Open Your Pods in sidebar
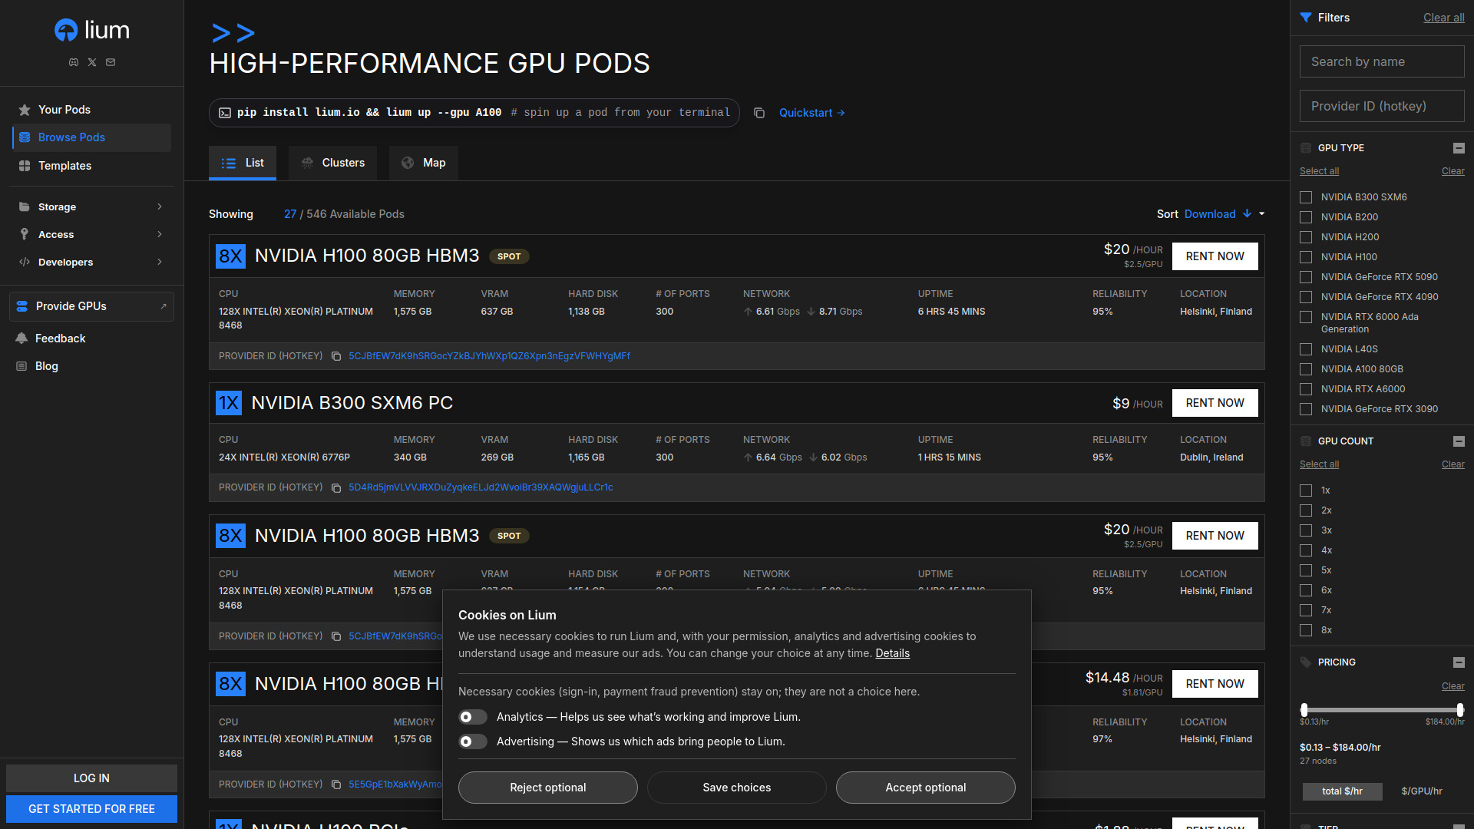The height and width of the screenshot is (829, 1474). point(91,110)
